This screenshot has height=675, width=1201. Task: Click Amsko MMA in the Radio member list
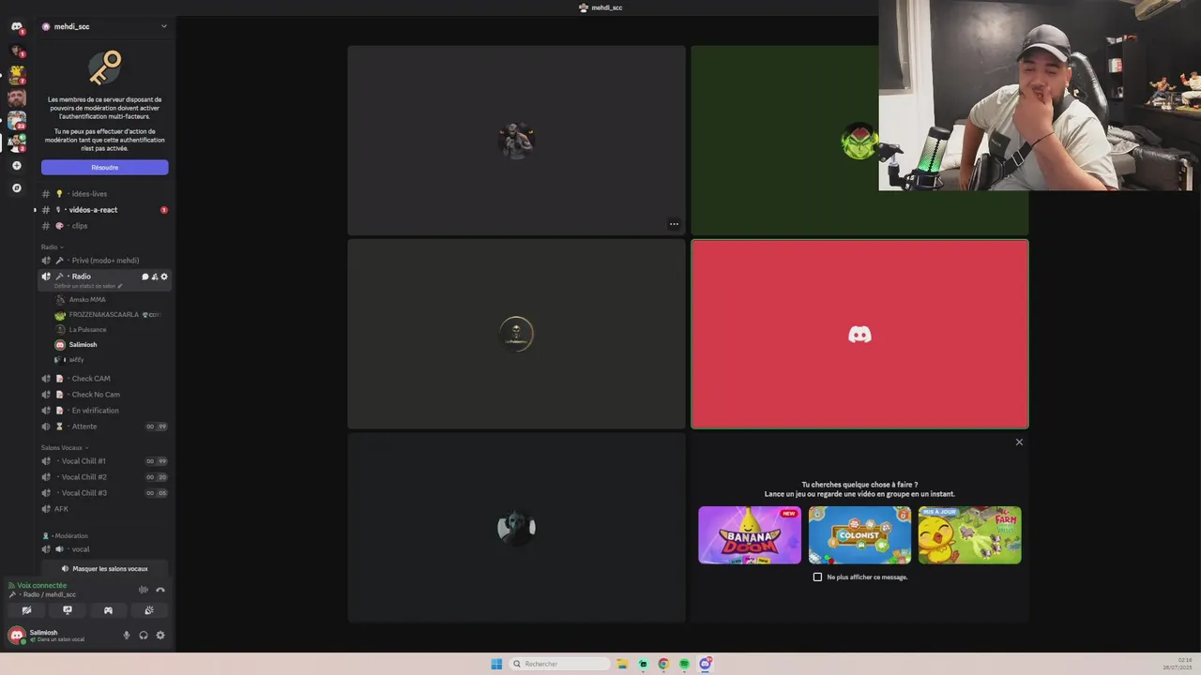coord(87,300)
